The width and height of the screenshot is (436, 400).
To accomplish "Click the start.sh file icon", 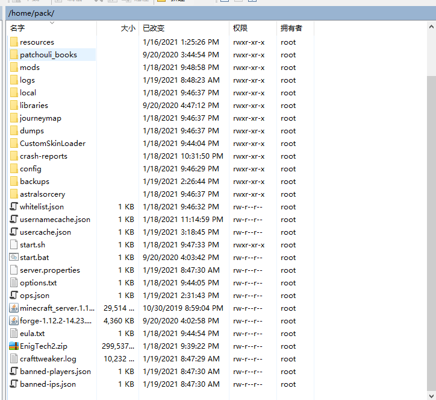I will (14, 245).
